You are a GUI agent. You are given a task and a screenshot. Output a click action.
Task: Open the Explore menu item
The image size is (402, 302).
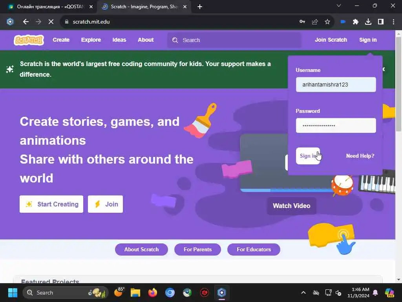tap(91, 40)
